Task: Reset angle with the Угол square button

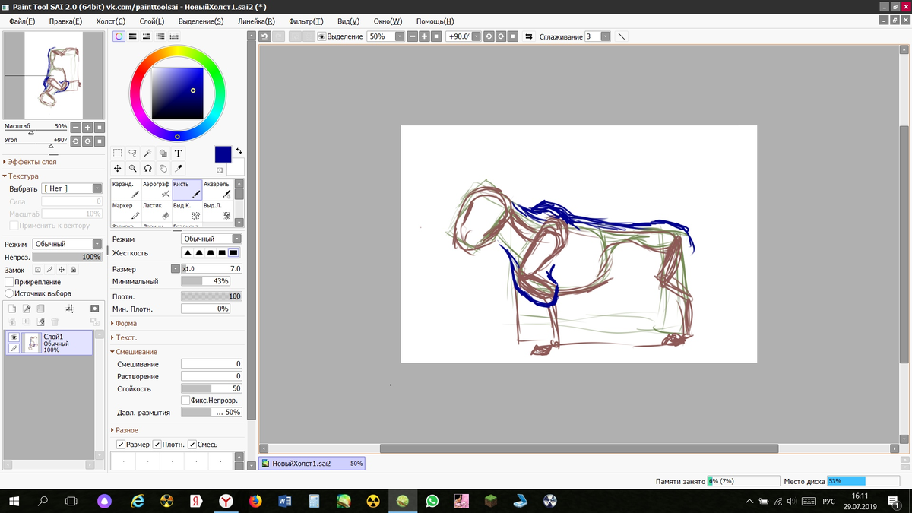Action: tap(100, 141)
